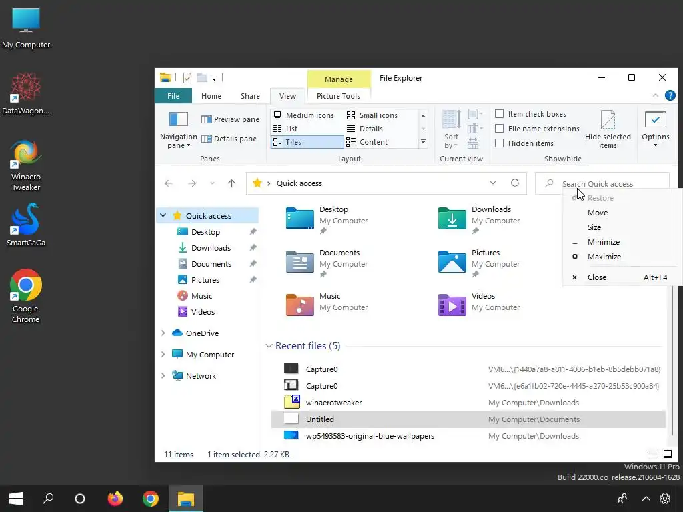683x512 pixels.
Task: Refresh the Quick access view
Action: [x=515, y=183]
